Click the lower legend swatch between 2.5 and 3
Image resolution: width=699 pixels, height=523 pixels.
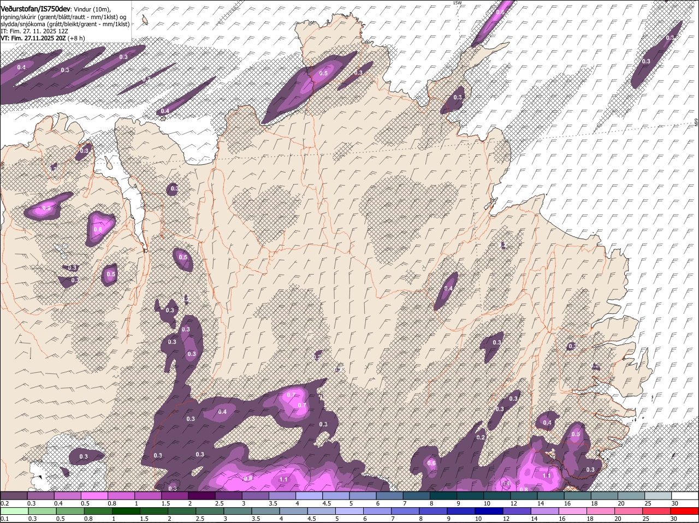[210, 512]
